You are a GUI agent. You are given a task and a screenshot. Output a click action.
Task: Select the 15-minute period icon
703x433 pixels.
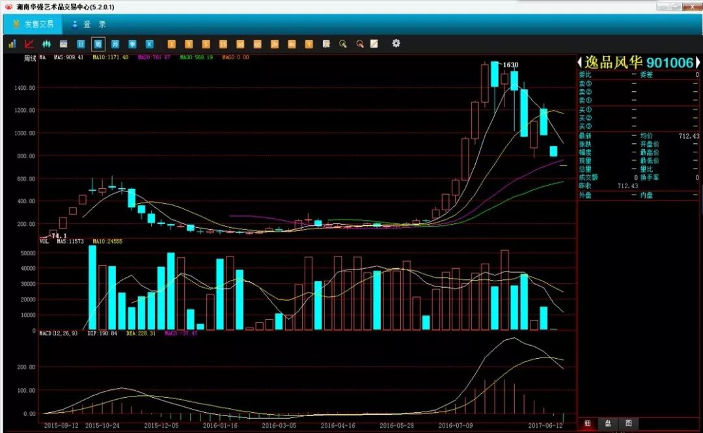tap(223, 44)
